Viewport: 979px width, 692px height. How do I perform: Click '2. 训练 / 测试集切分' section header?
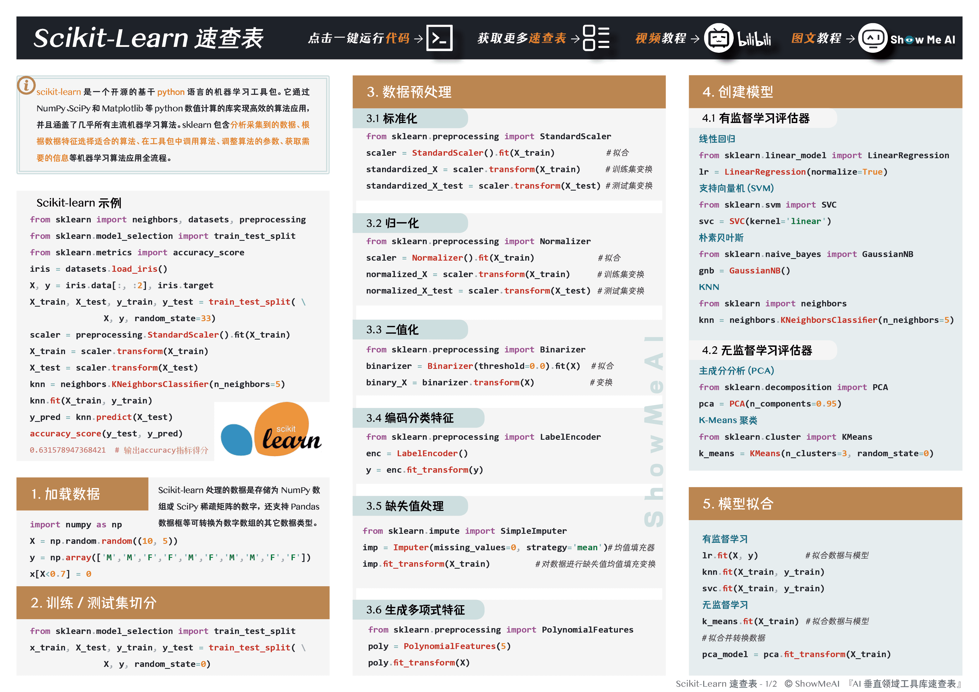point(93,602)
